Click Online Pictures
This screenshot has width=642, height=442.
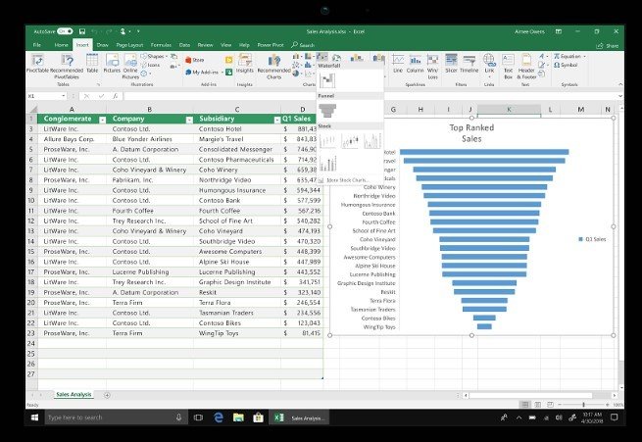130,67
